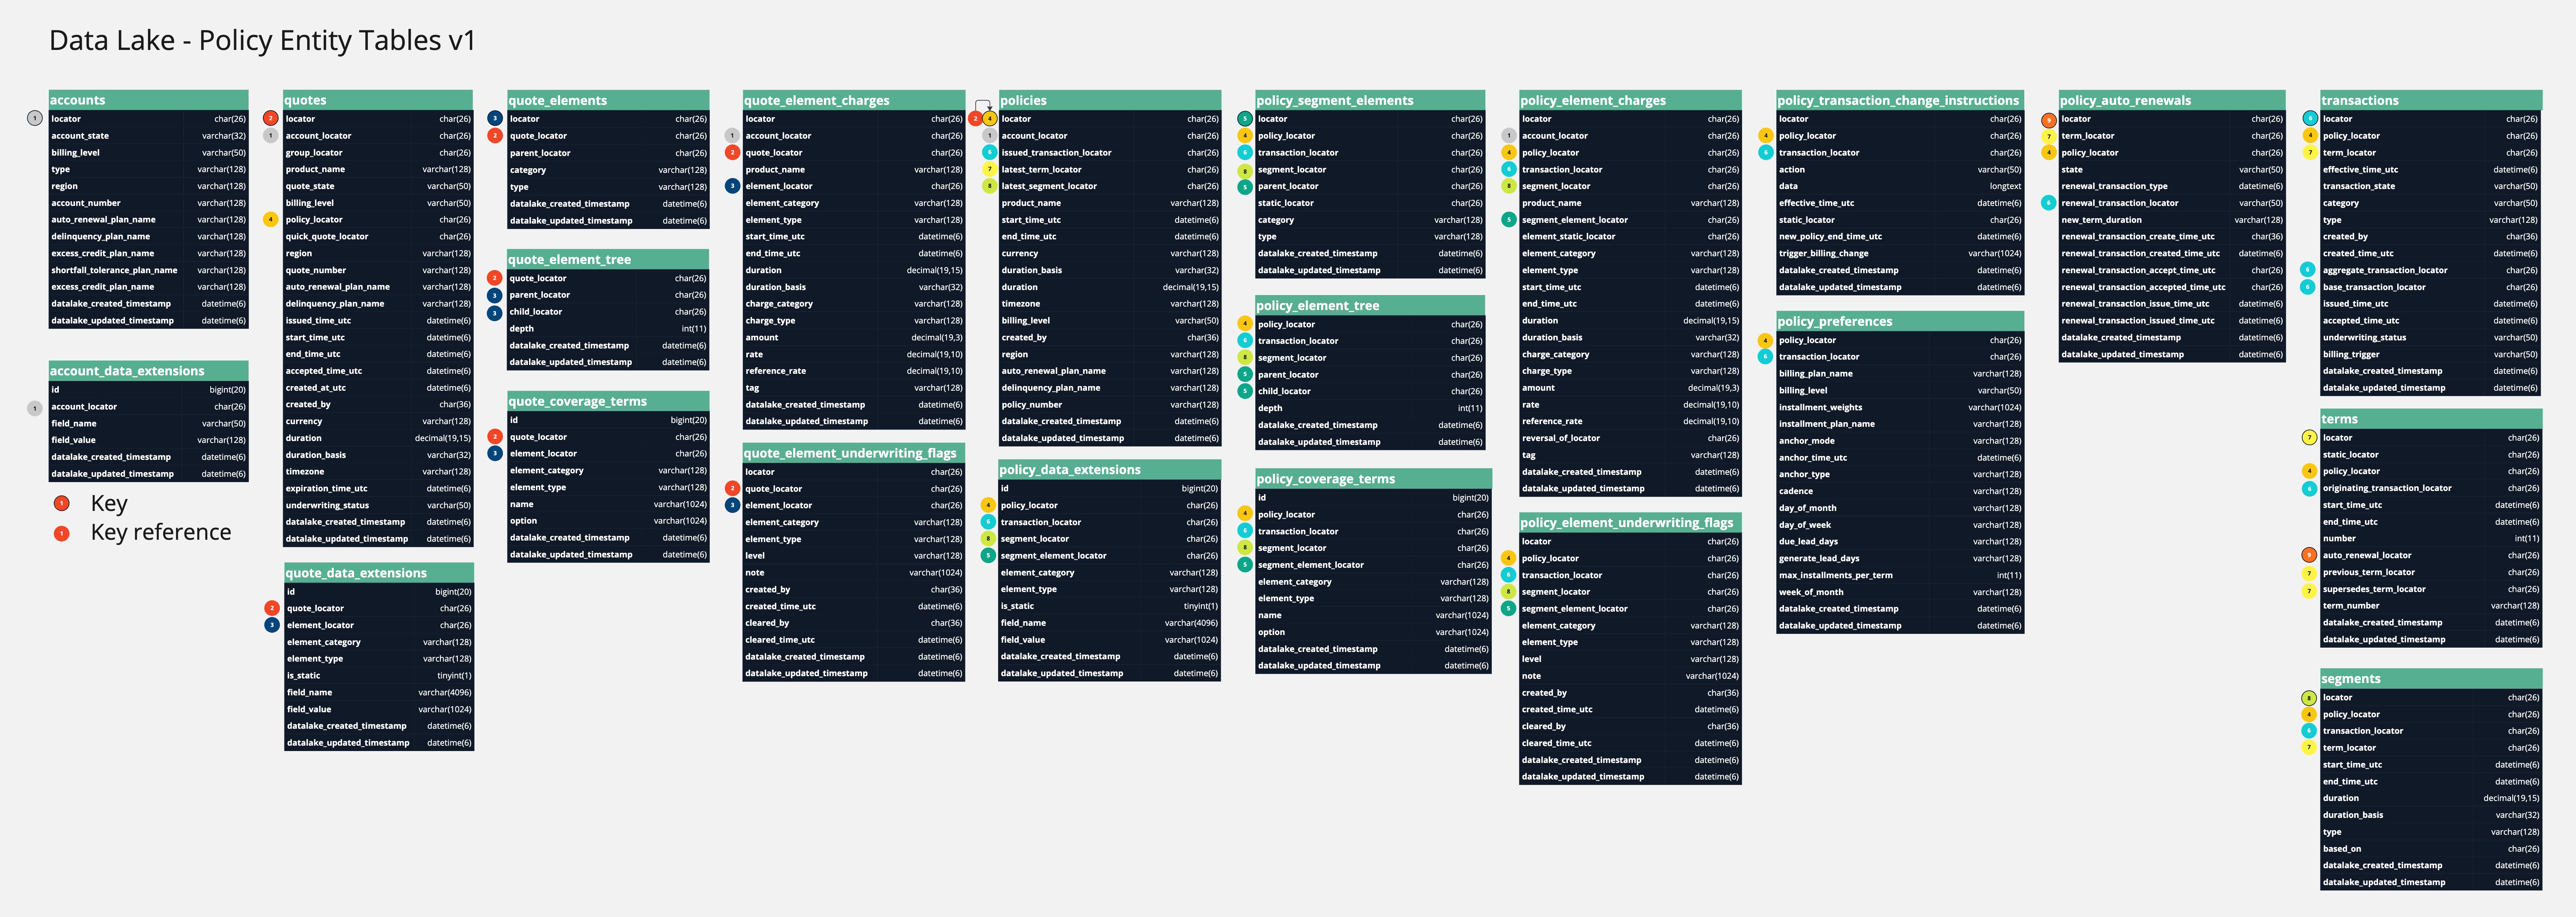Click the quotes table header
This screenshot has height=917, width=2576.
point(378,100)
